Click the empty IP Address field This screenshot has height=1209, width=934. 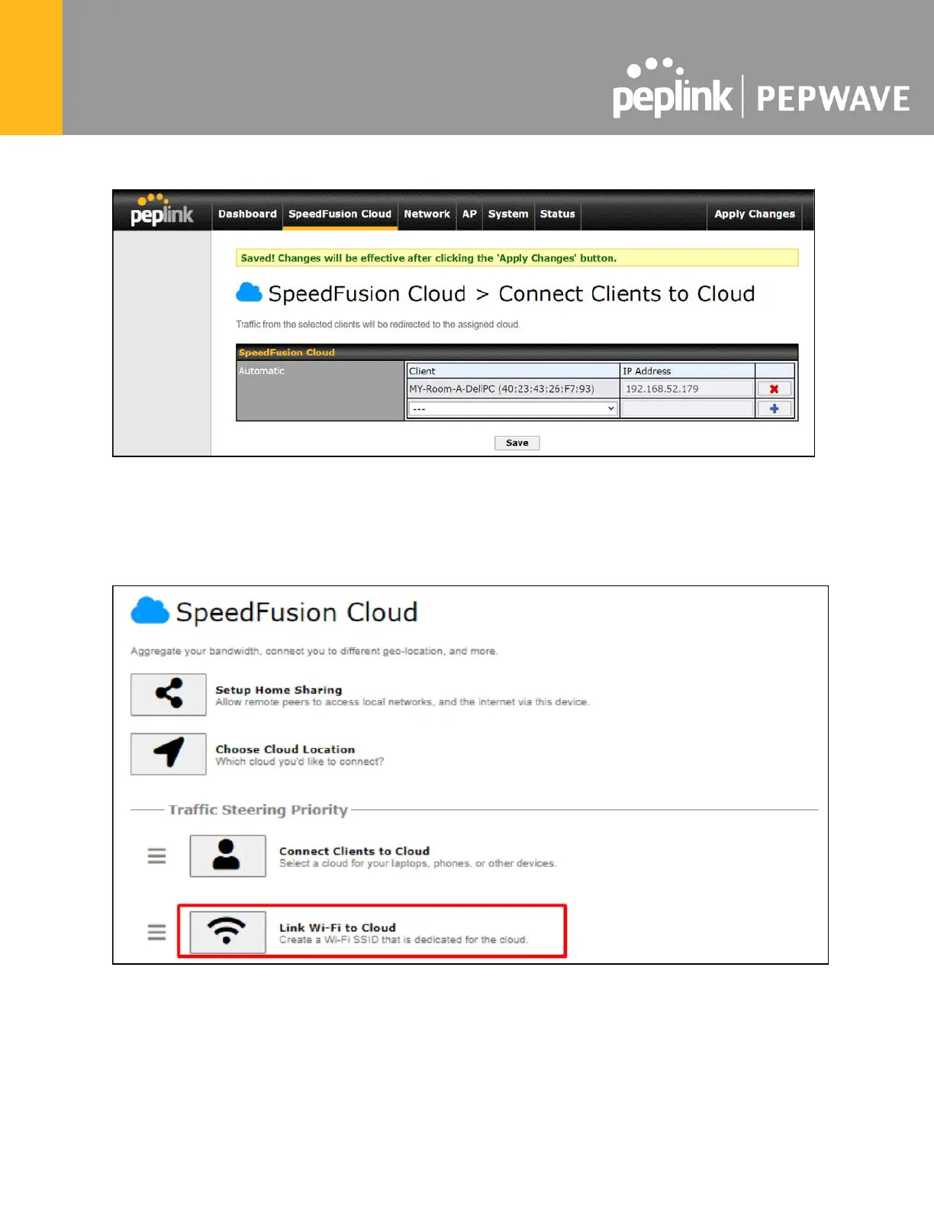pos(688,409)
